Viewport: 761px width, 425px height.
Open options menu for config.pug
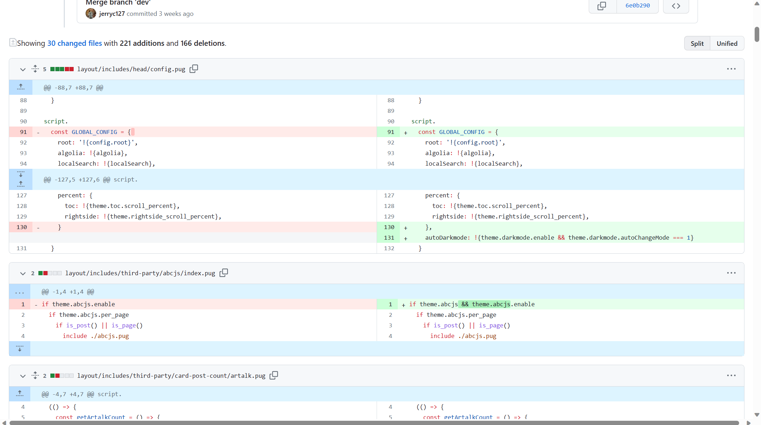click(x=731, y=69)
